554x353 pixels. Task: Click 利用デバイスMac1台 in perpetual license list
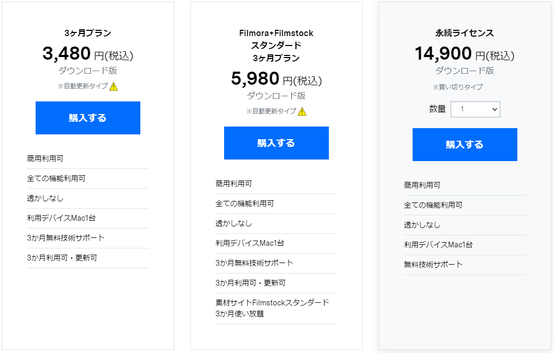(438, 245)
